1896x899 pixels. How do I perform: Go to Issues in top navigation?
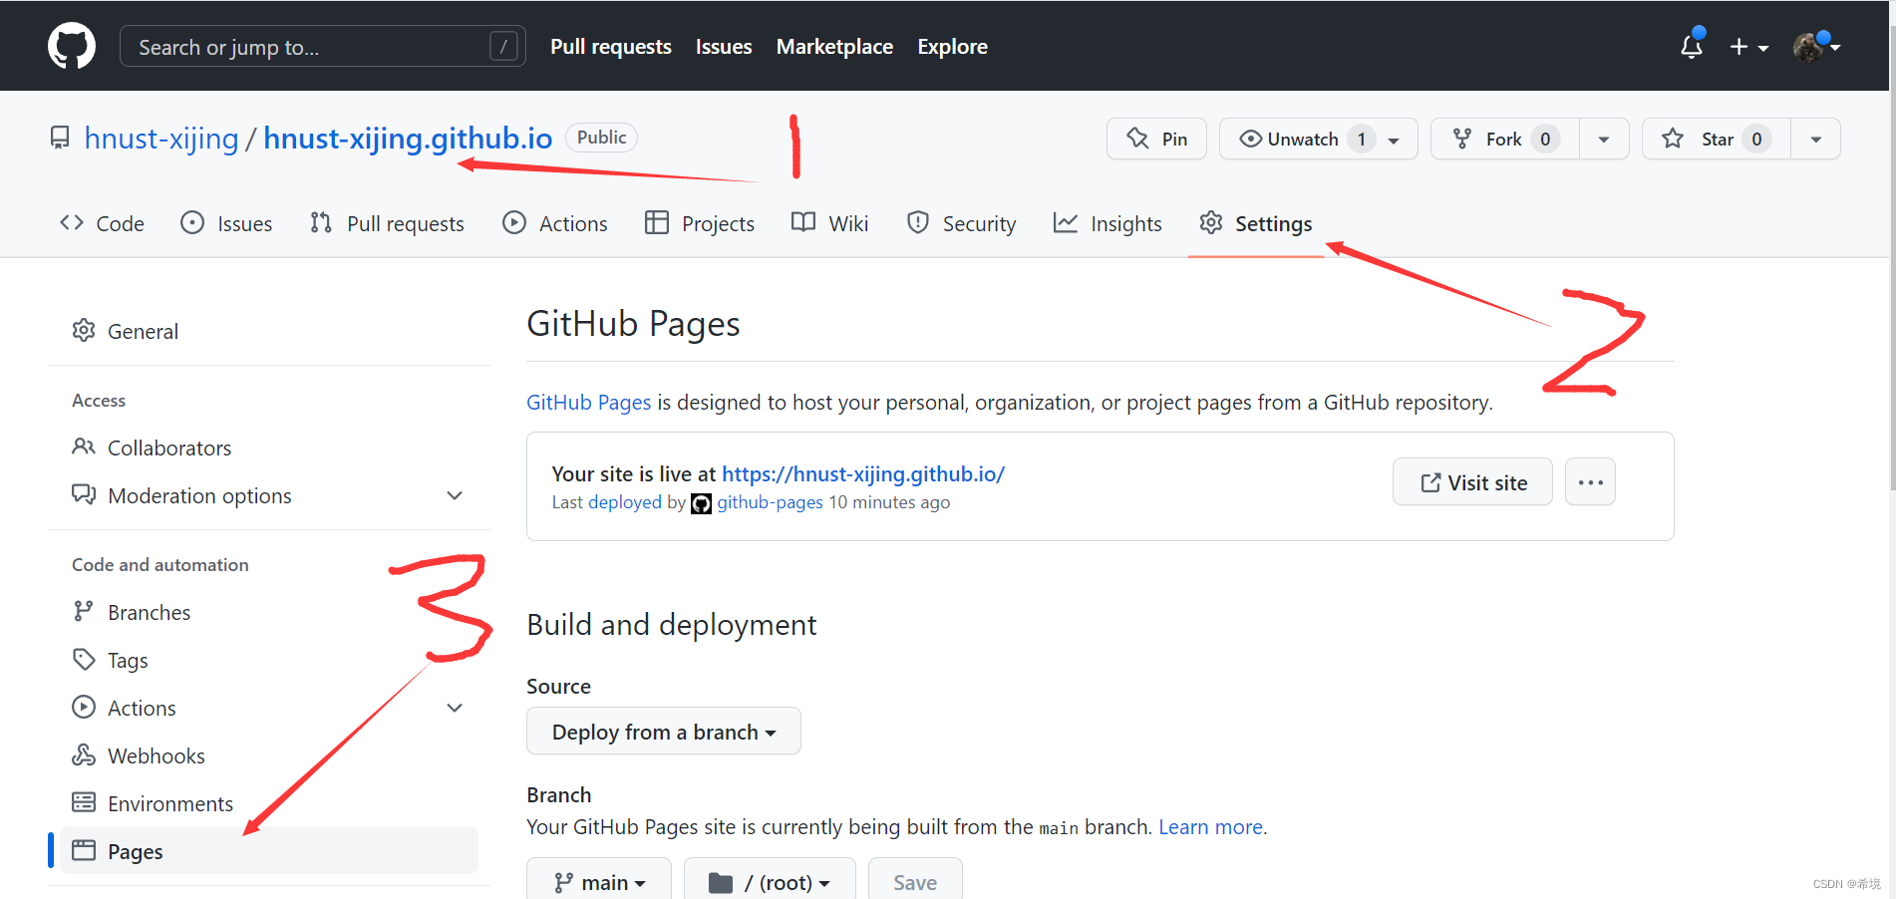click(x=724, y=47)
